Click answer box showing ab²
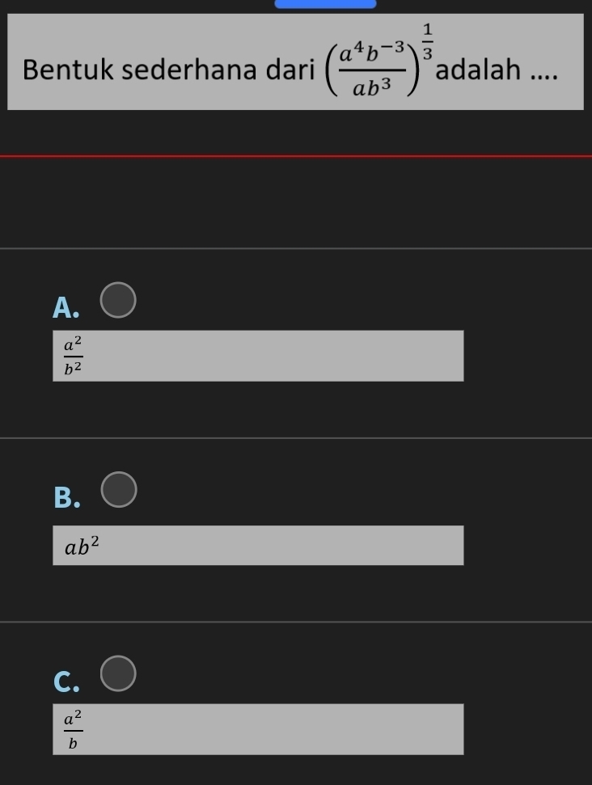Viewport: 592px width, 785px height. coord(258,545)
